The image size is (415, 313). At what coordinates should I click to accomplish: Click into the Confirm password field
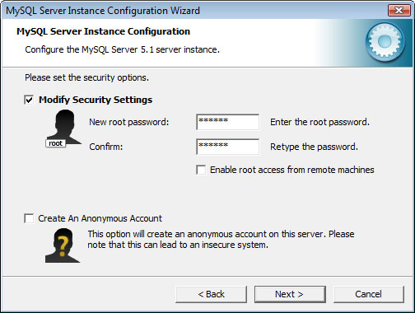point(228,147)
